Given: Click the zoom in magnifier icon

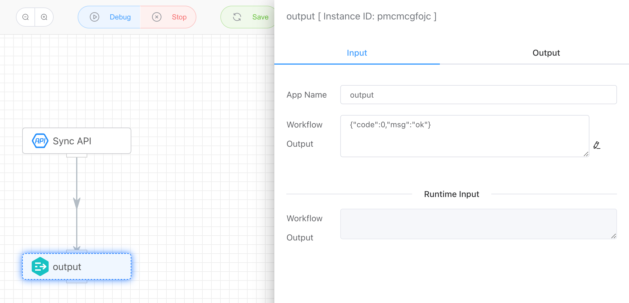Looking at the screenshot, I should tap(44, 17).
